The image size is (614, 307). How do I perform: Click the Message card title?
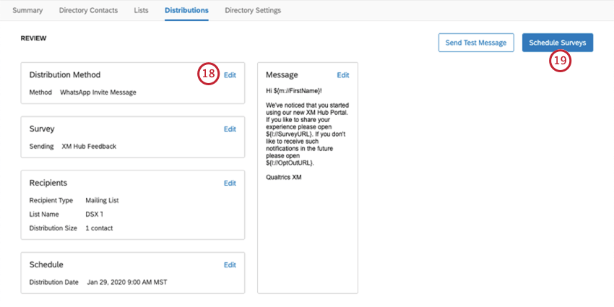pos(282,75)
